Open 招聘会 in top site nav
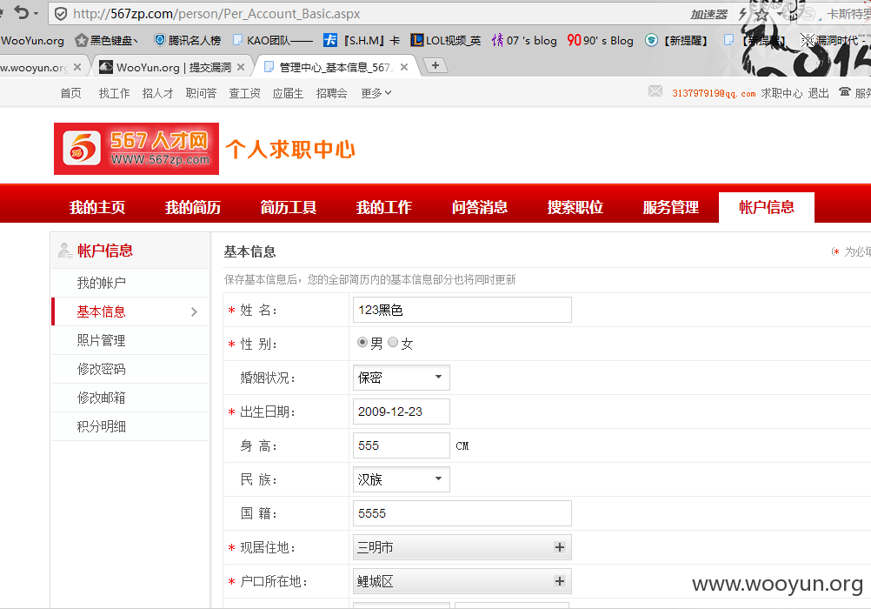 click(332, 93)
